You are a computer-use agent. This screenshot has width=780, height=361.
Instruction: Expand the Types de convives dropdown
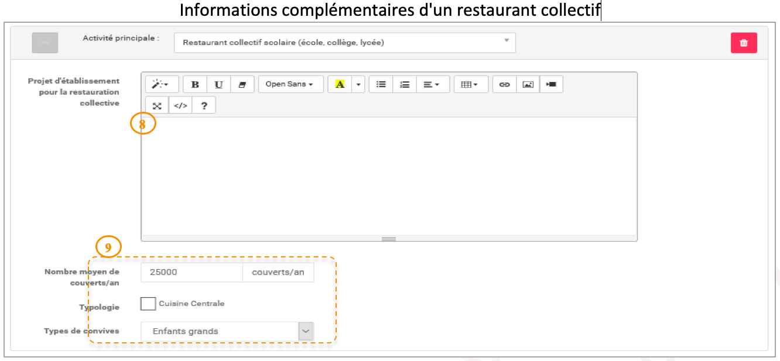pyautogui.click(x=306, y=331)
